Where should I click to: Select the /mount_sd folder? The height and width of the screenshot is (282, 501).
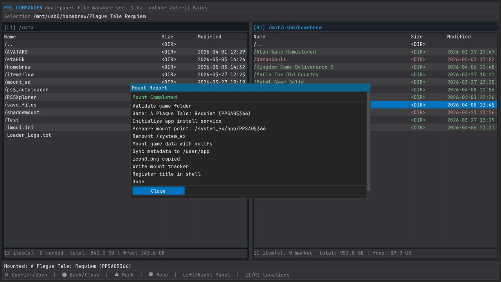[126, 81]
